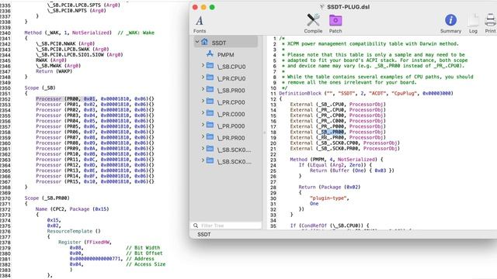Click folder icon of \_PR.CP00

210,102
